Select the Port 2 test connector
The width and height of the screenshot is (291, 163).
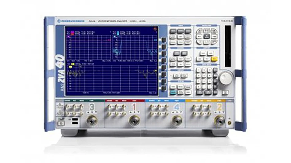[219, 121]
